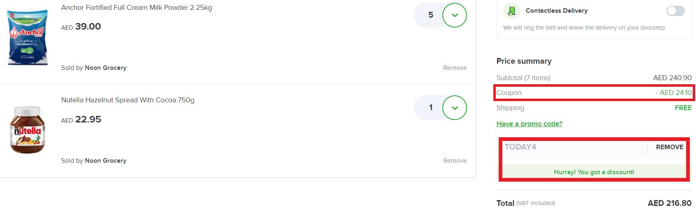Remove Anchor Milk Powder from cart

[455, 68]
